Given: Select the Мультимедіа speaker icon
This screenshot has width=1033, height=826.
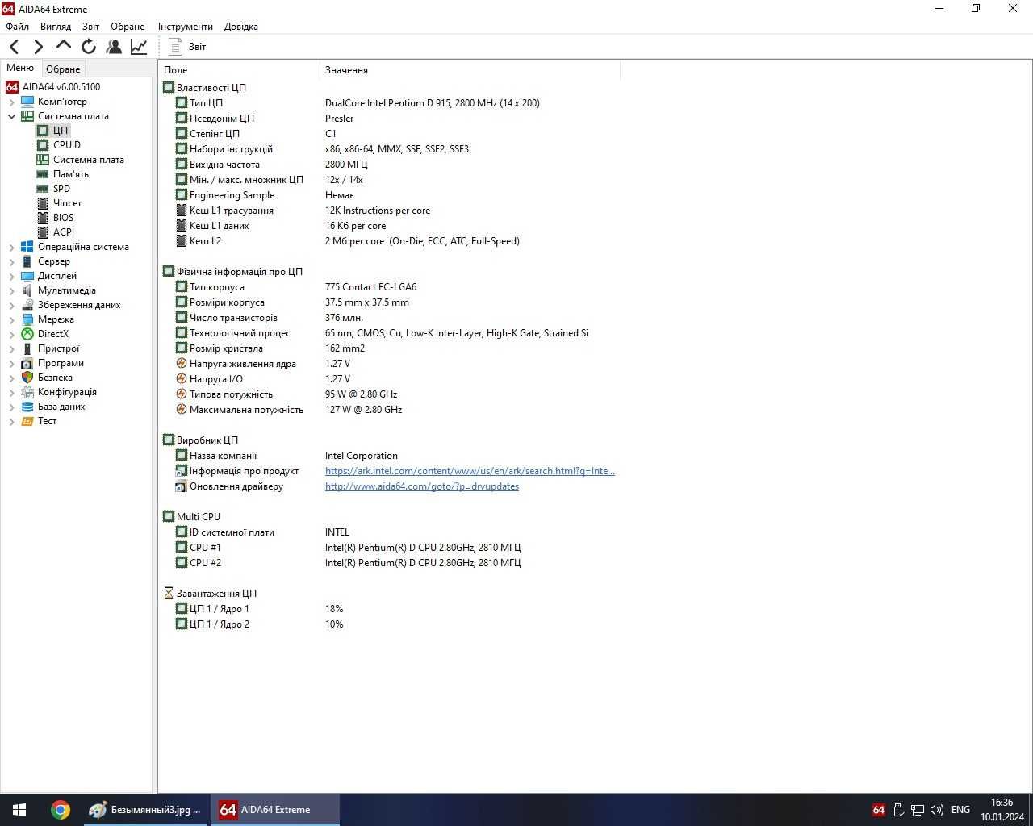Looking at the screenshot, I should [x=27, y=290].
